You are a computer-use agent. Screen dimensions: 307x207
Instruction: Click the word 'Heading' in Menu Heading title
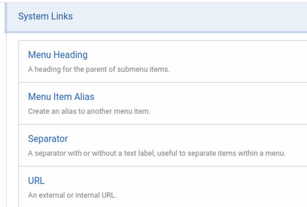pos(70,55)
